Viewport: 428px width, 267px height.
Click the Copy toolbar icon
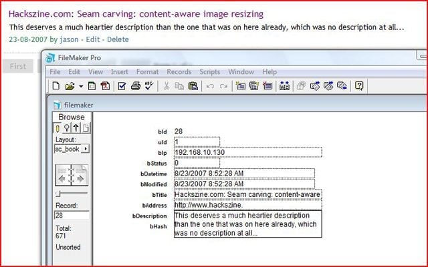(x=179, y=86)
